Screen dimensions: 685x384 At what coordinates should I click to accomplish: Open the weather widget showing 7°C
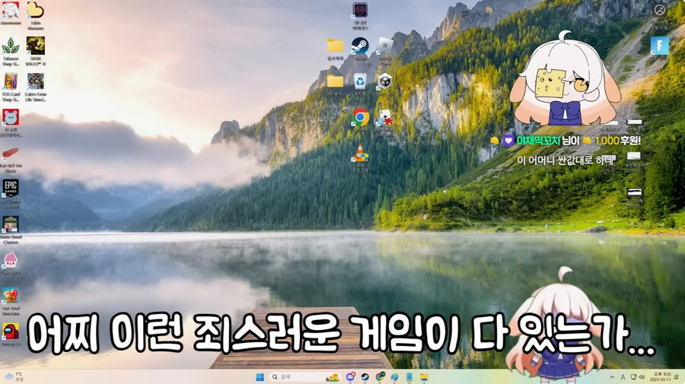(14, 377)
